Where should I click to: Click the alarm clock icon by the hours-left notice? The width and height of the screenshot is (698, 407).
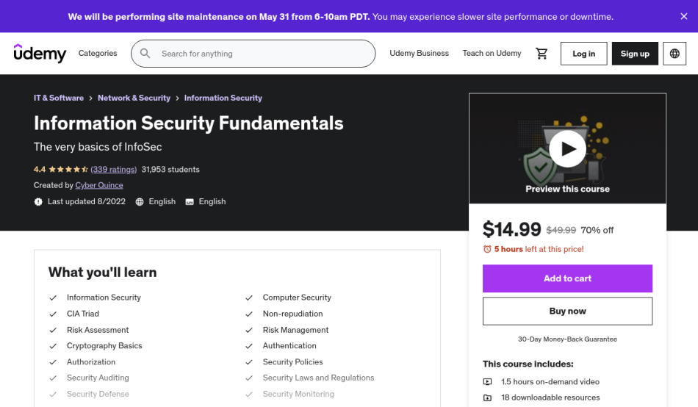[x=487, y=249]
